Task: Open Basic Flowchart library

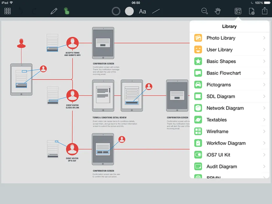Action: click(229, 73)
